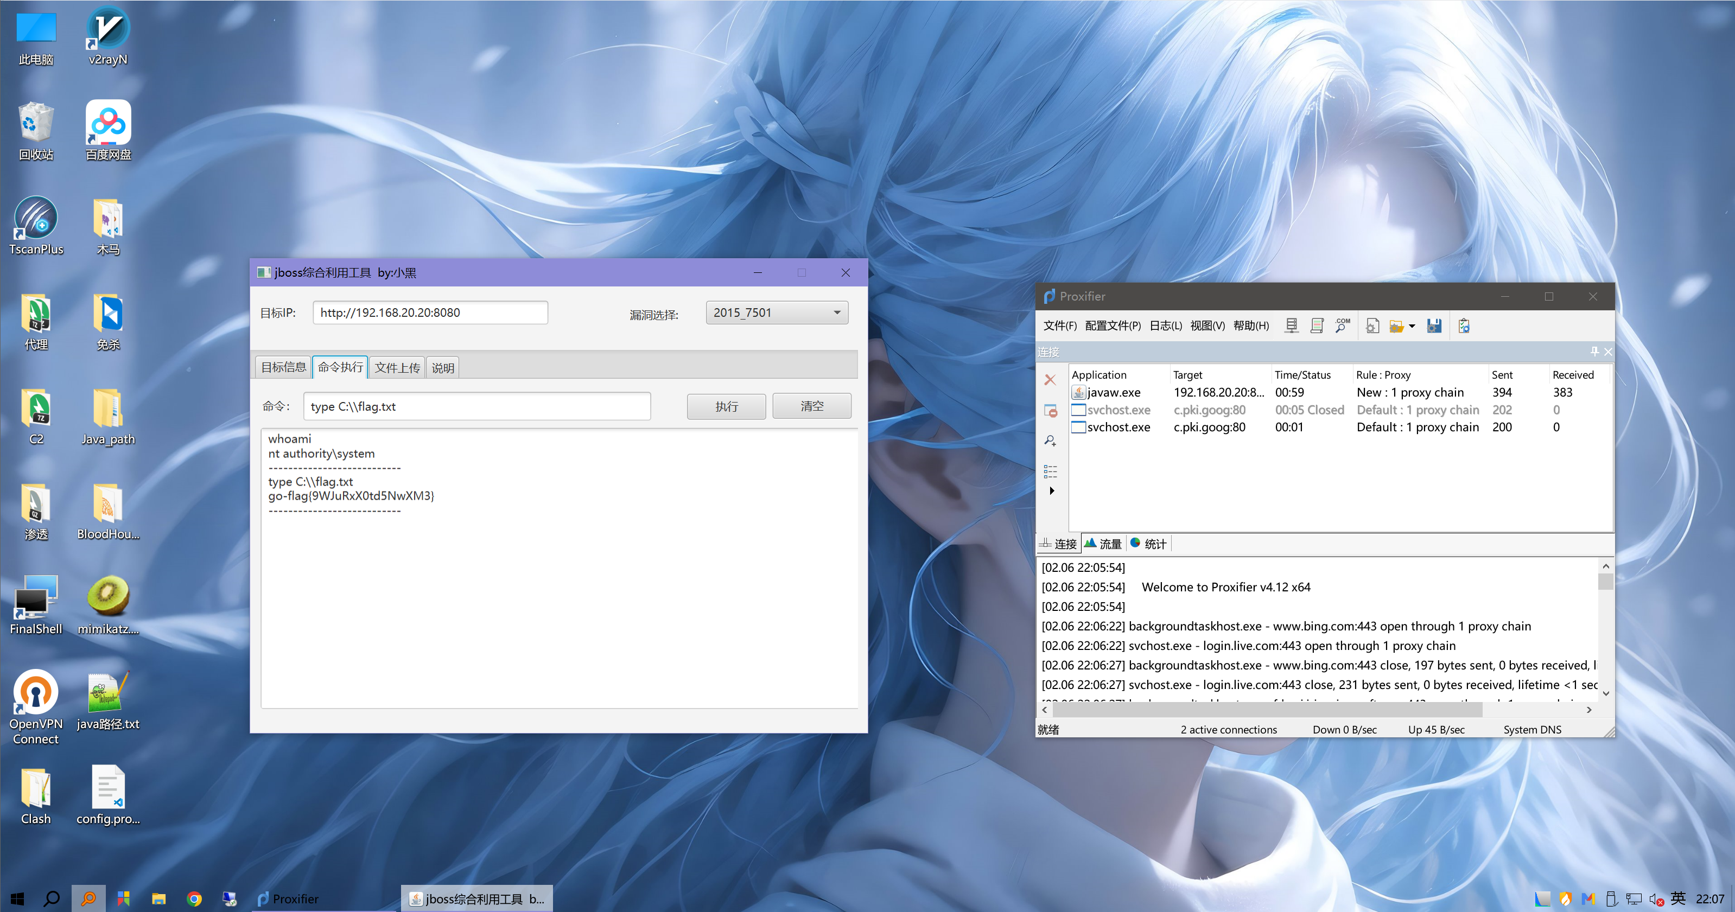1735x912 pixels.
Task: Open Proxification Rules icon in Proxifier toolbar
Action: (x=1318, y=326)
